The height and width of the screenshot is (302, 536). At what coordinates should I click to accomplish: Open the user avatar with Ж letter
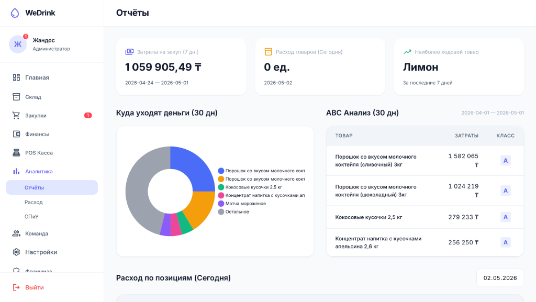pos(18,44)
